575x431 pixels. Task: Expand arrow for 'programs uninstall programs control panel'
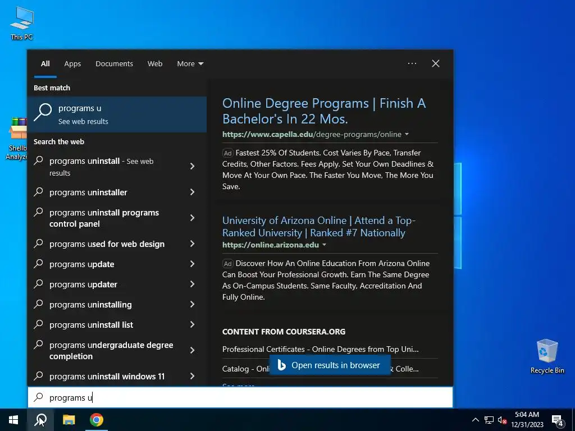click(x=192, y=218)
